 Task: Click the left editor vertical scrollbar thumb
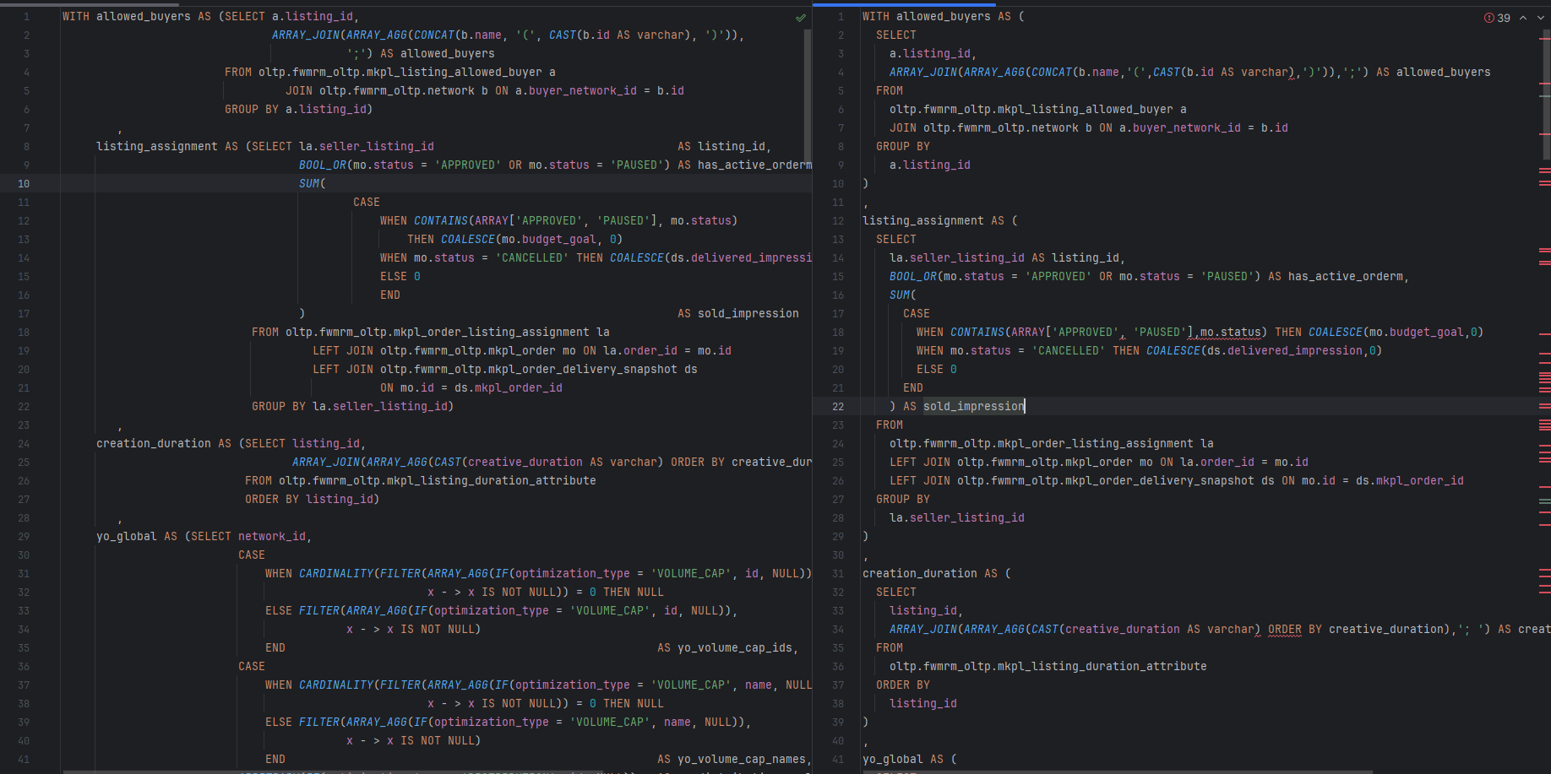(x=808, y=95)
